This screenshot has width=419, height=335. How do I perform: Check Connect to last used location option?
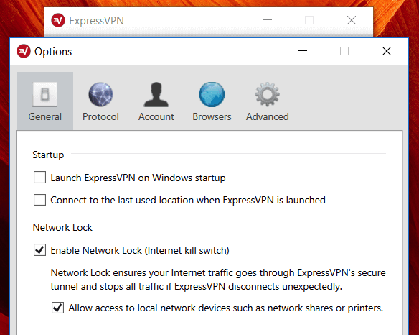(x=39, y=200)
